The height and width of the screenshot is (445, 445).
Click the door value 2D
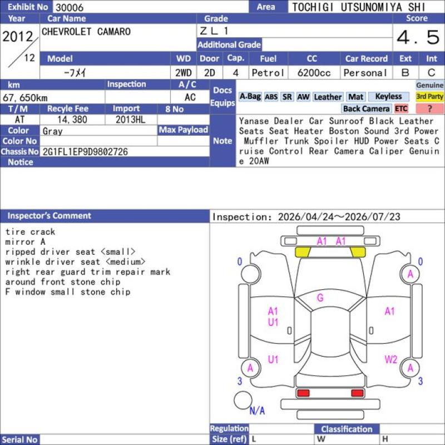[210, 73]
